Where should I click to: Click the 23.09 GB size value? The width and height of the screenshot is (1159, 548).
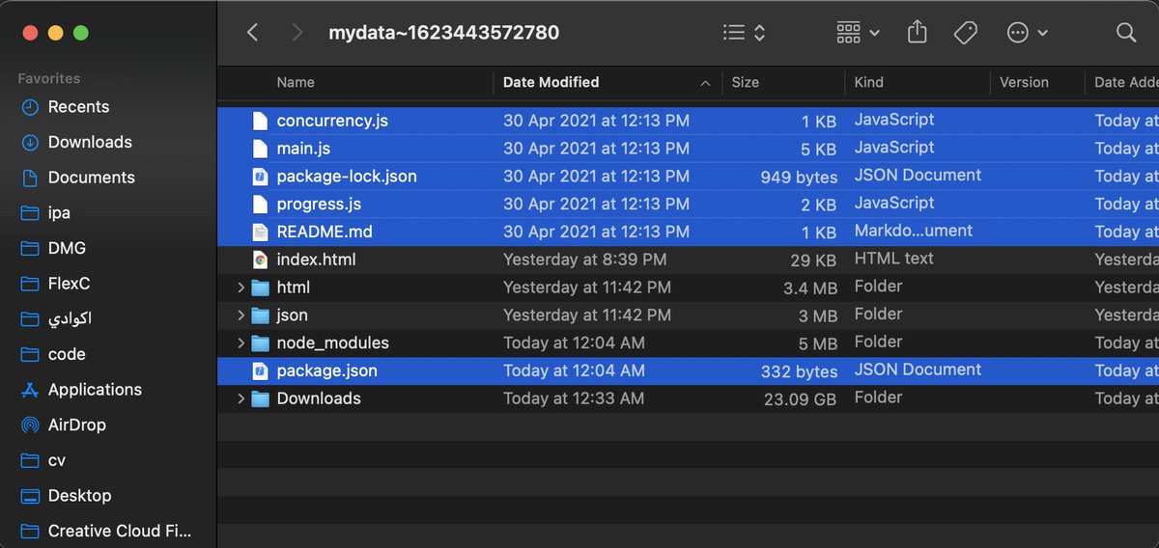pos(800,398)
